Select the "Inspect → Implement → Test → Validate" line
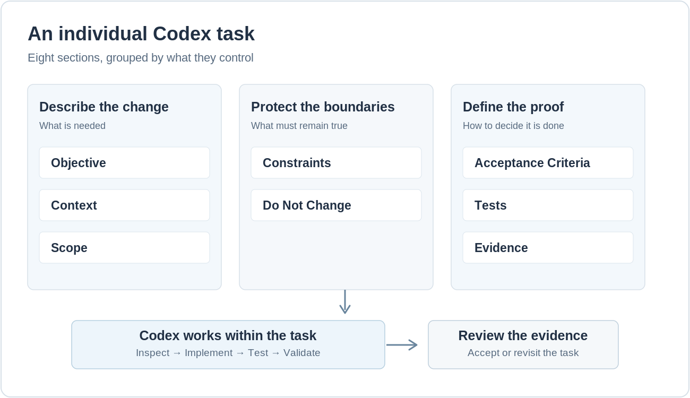This screenshot has width=690, height=398. tap(228, 353)
